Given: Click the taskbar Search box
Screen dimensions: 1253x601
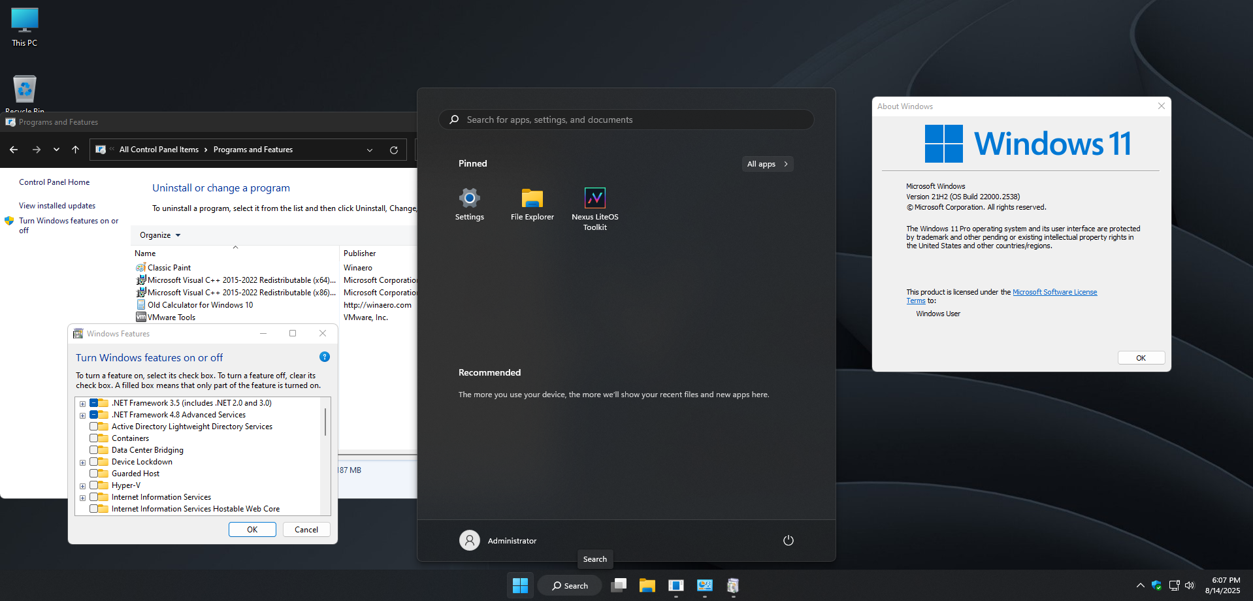Looking at the screenshot, I should pos(570,585).
